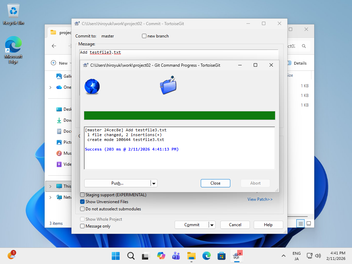352x264 pixels.
Task: Click Explorer search magnifier icon
Action: tap(304, 46)
